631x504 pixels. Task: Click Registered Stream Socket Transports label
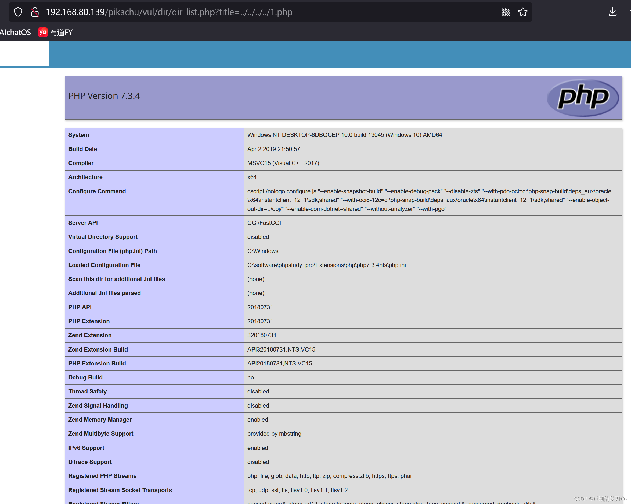coord(120,490)
